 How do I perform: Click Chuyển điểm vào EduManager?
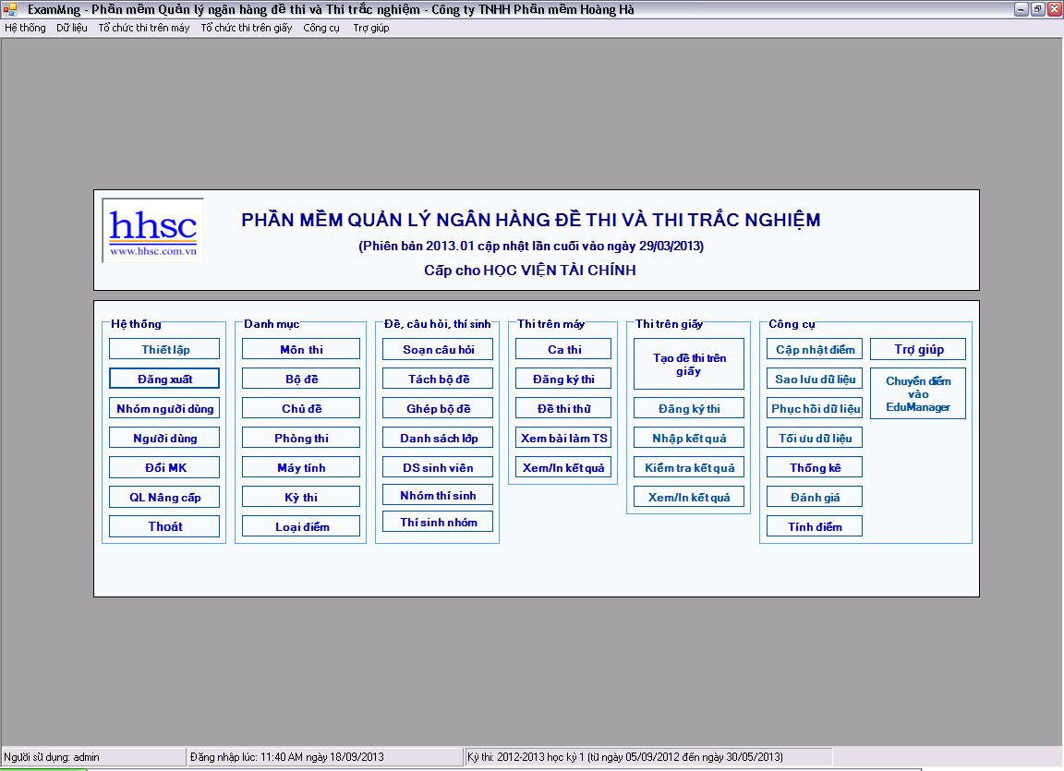(x=918, y=394)
